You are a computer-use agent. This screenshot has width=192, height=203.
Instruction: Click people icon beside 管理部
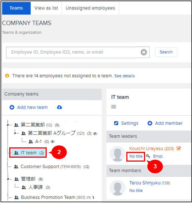pos(16,179)
